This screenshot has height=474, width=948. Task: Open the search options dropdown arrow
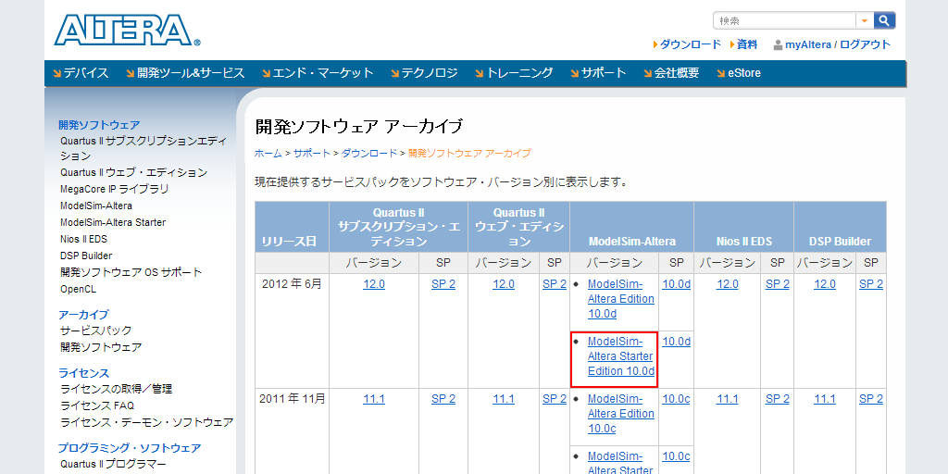(865, 20)
